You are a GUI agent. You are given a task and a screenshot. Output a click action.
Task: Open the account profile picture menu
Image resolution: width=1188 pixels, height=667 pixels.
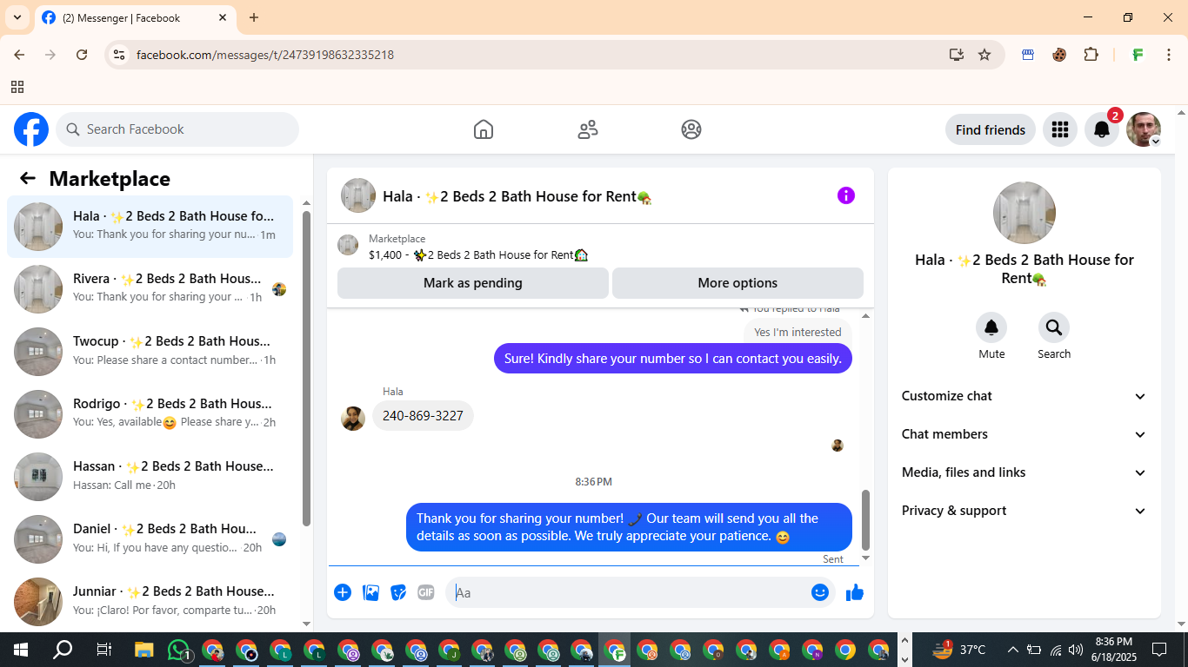pos(1144,129)
